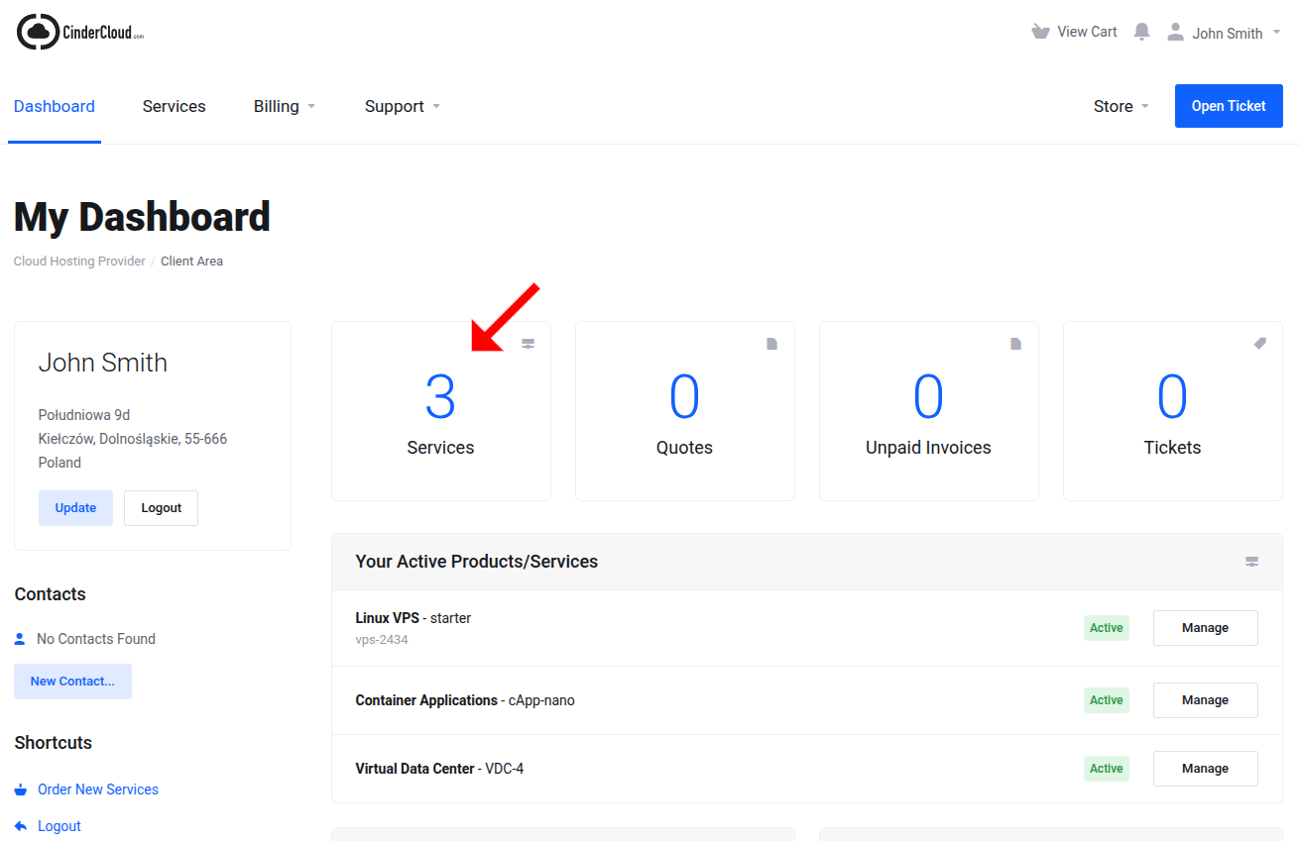Click the server icon in Services tile
Image resolution: width=1300 pixels, height=841 pixels.
tap(529, 344)
